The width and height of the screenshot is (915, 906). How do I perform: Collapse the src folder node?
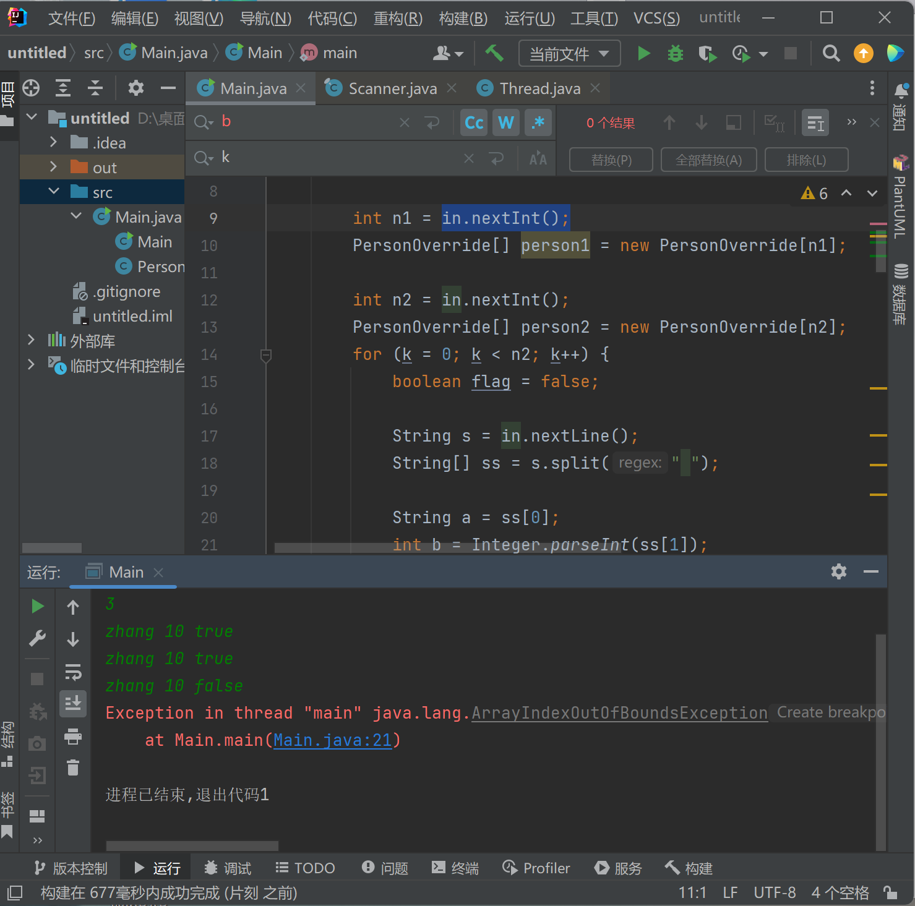pos(54,192)
